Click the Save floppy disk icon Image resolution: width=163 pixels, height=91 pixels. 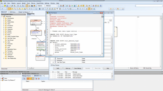7,6
